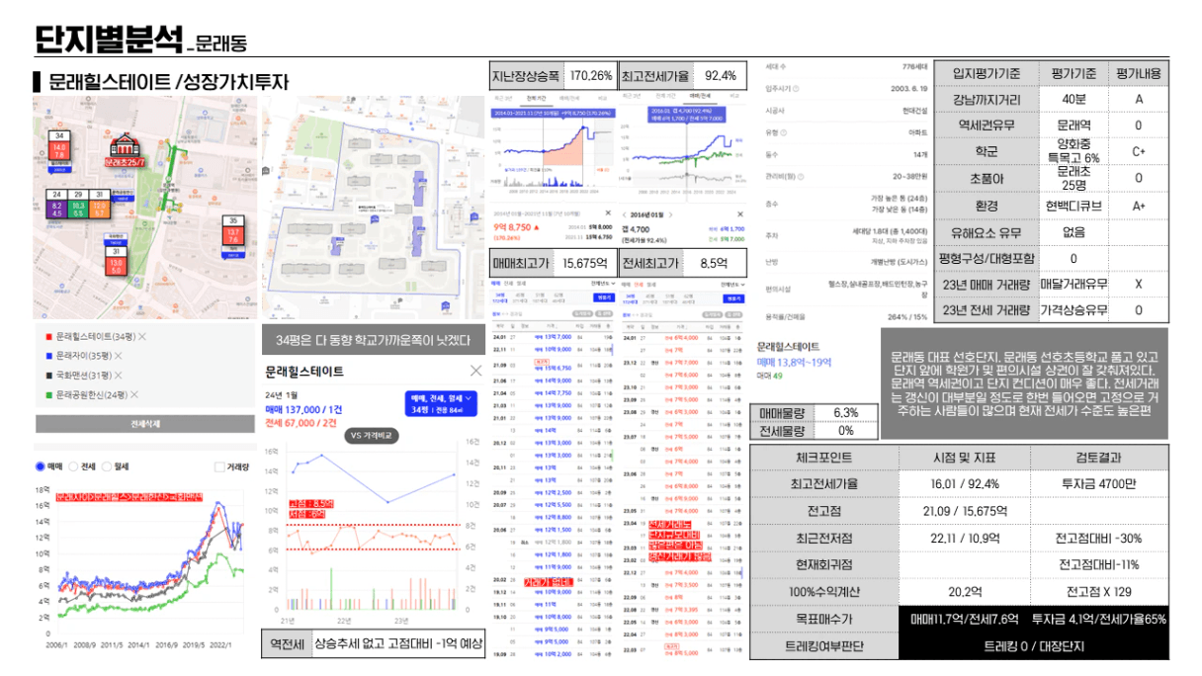This screenshot has width=1202, height=676.
Task: Click the purple 24평 price marker showing 8.2
Action: coord(56,205)
